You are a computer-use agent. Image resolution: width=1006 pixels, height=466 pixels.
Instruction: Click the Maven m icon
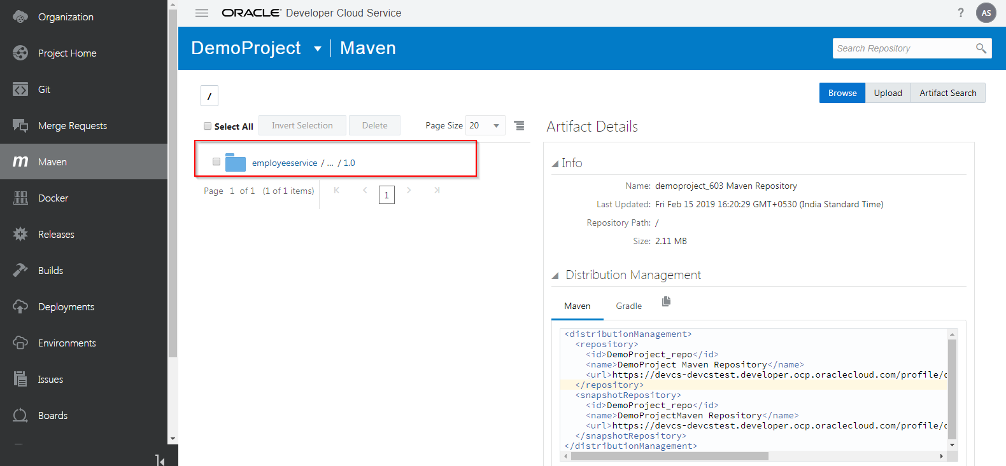[x=20, y=162]
